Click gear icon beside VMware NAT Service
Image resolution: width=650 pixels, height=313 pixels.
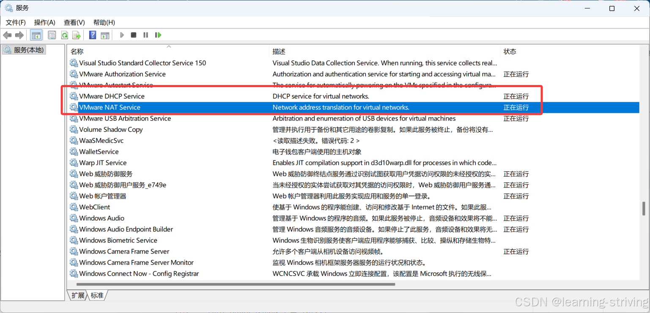point(74,107)
